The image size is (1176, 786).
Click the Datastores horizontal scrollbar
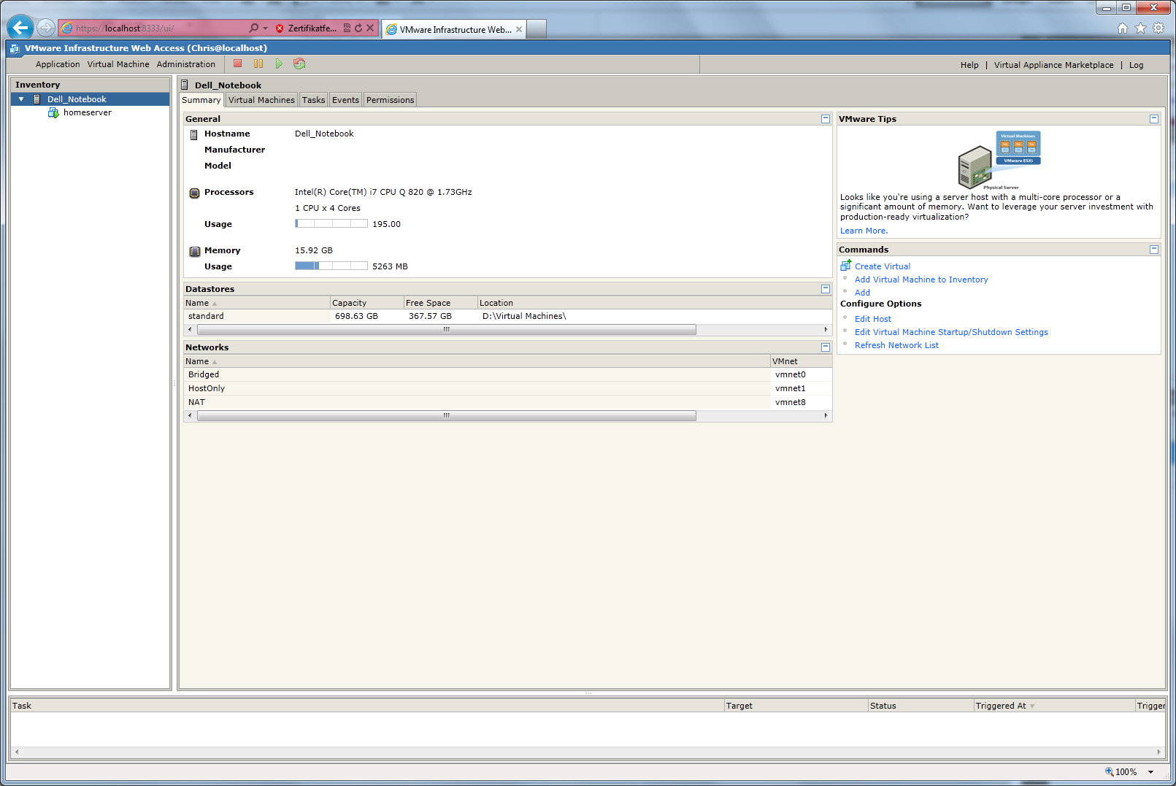tap(446, 330)
